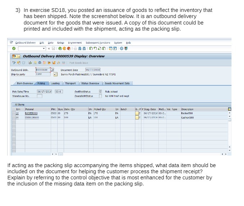
Task: Click the Display/Change toggle pencil icon
Action: tap(14, 63)
